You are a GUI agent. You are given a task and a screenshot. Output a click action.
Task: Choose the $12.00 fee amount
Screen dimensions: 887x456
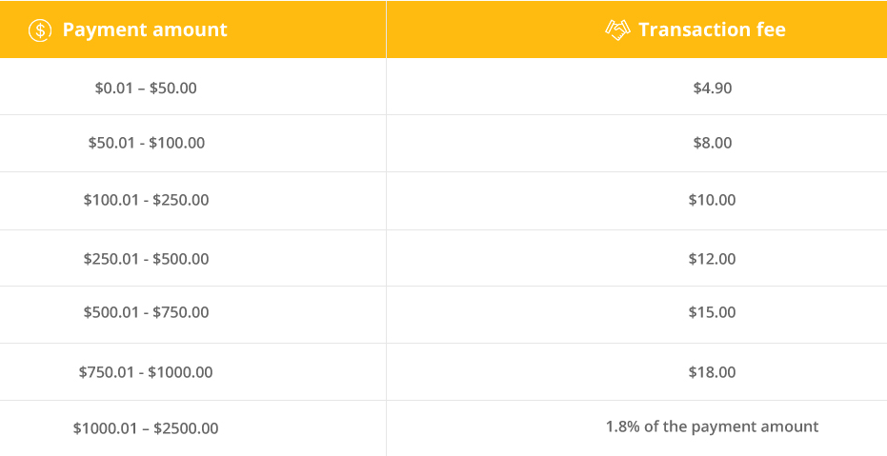[x=712, y=259]
